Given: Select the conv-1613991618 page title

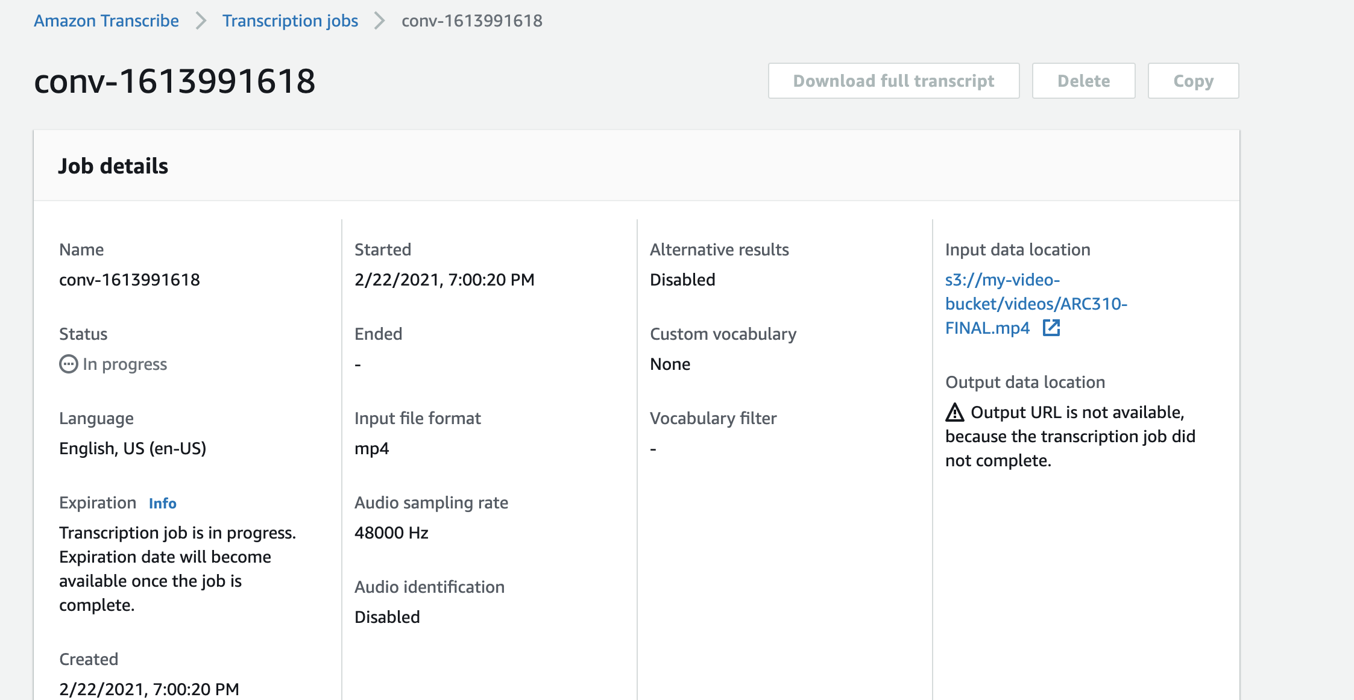Looking at the screenshot, I should point(174,81).
